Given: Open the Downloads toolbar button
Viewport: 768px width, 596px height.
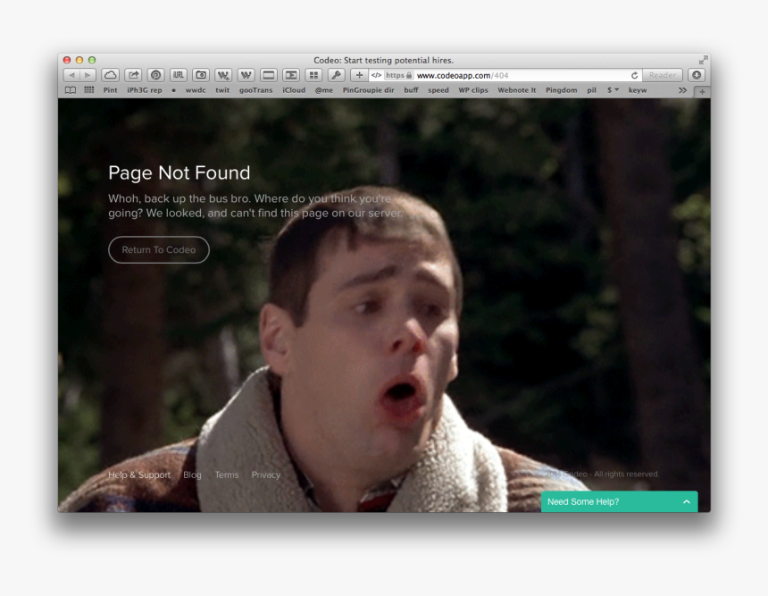Looking at the screenshot, I should pyautogui.click(x=697, y=75).
